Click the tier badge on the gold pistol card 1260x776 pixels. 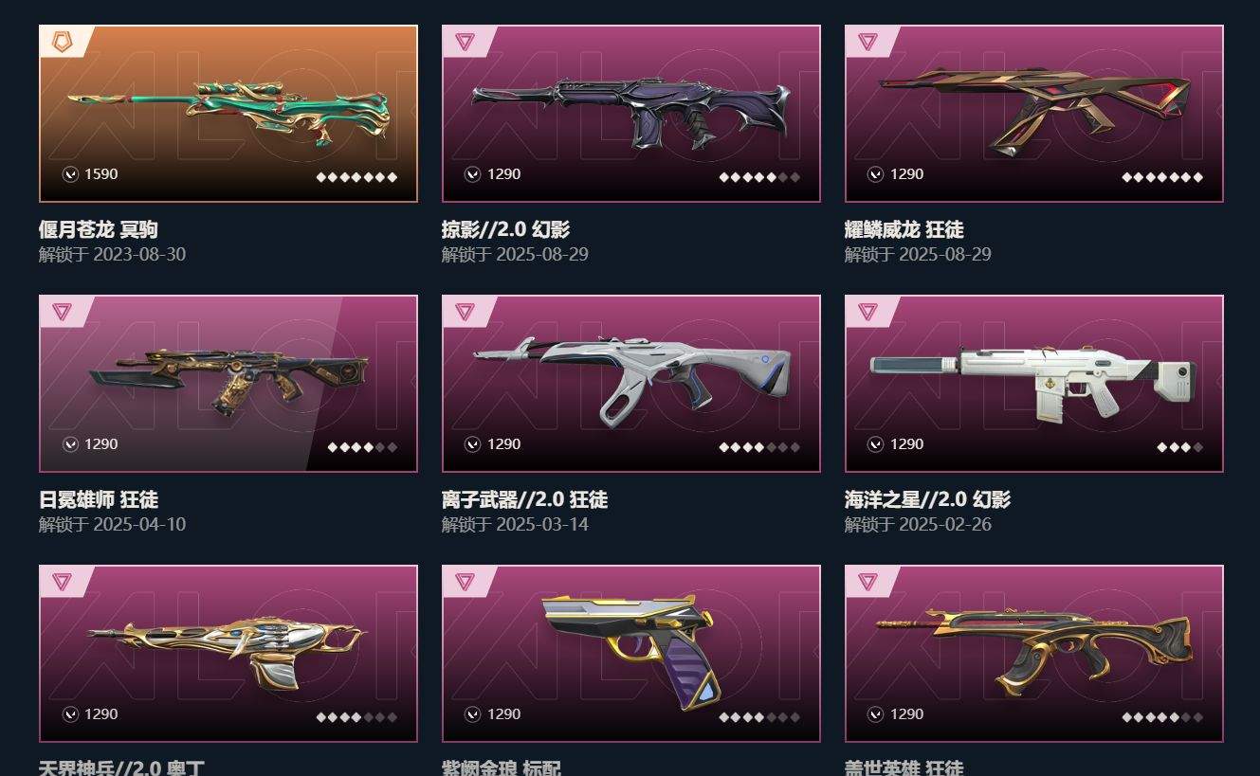465,582
